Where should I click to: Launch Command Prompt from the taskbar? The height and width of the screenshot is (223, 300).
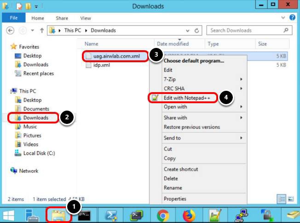(84, 216)
